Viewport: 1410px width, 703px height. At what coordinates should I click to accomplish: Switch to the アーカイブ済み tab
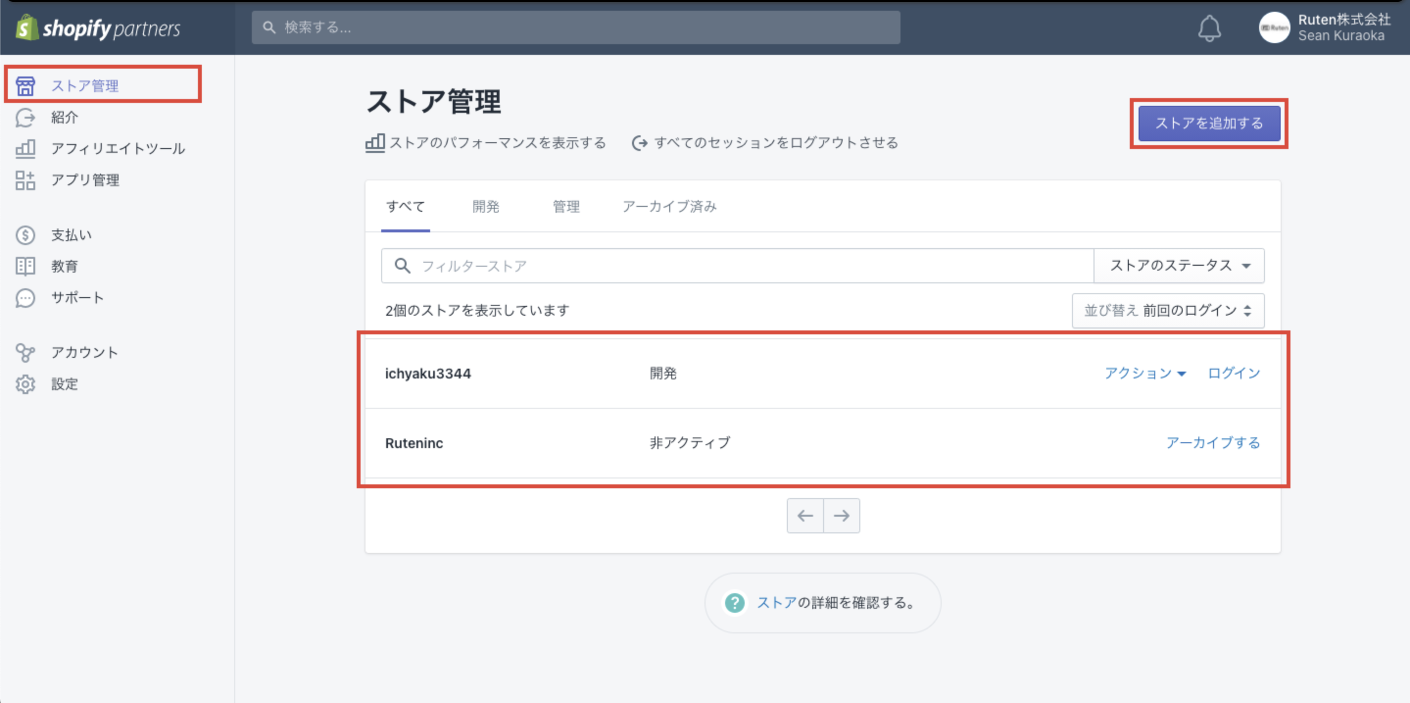[x=669, y=206]
